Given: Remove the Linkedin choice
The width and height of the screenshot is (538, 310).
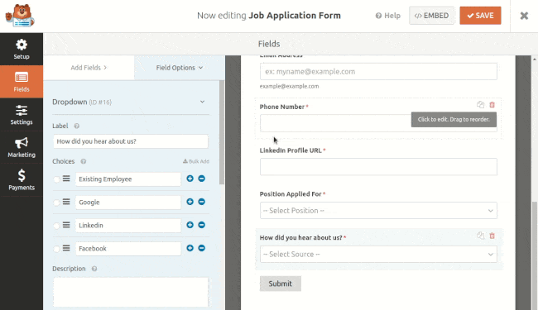Looking at the screenshot, I should 202,225.
